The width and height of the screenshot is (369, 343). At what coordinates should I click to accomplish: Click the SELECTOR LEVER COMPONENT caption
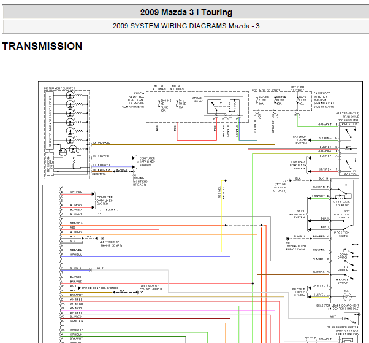click(x=338, y=307)
